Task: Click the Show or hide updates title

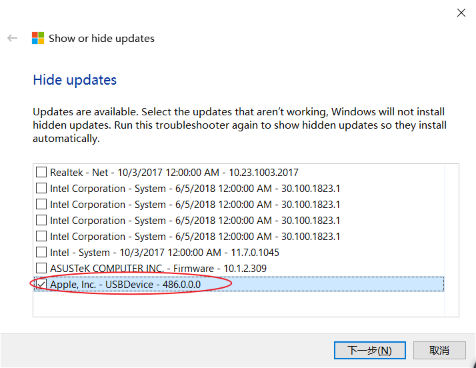Action: 101,39
